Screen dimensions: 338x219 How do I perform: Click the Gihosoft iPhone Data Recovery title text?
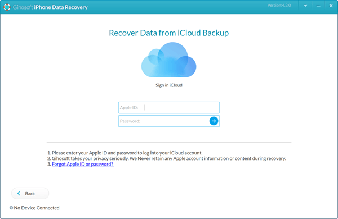[50, 7]
